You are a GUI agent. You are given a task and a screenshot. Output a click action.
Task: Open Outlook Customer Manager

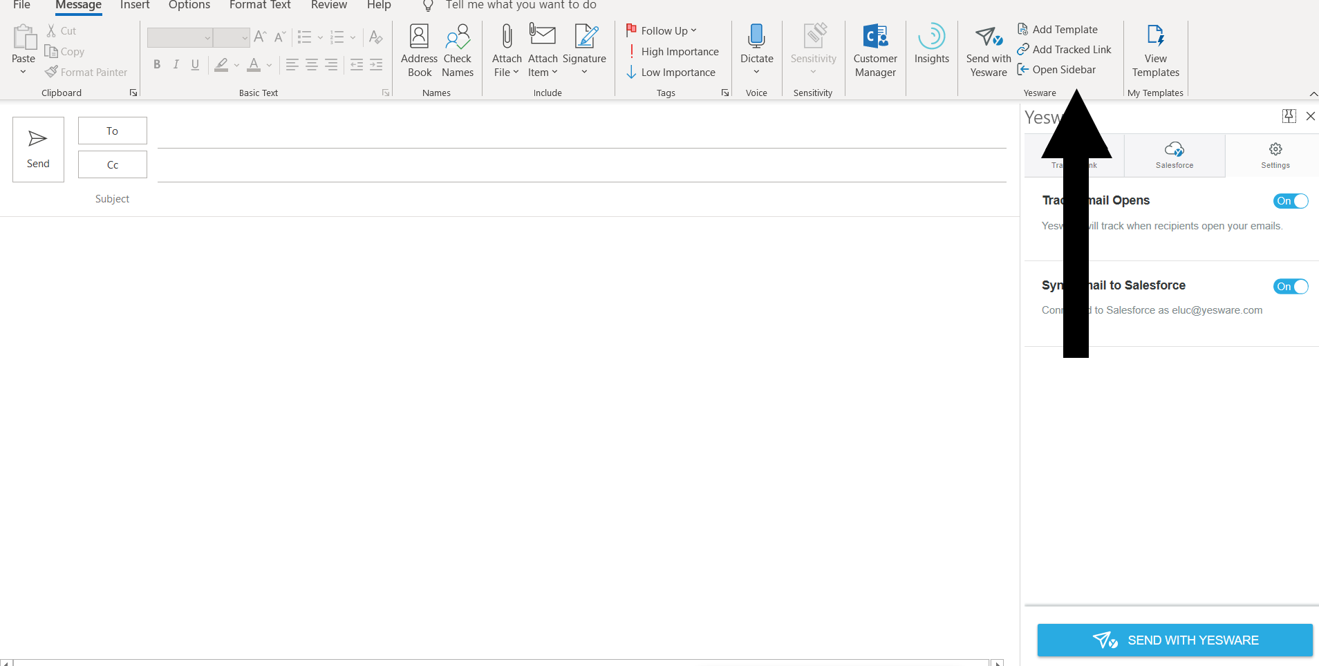point(874,48)
